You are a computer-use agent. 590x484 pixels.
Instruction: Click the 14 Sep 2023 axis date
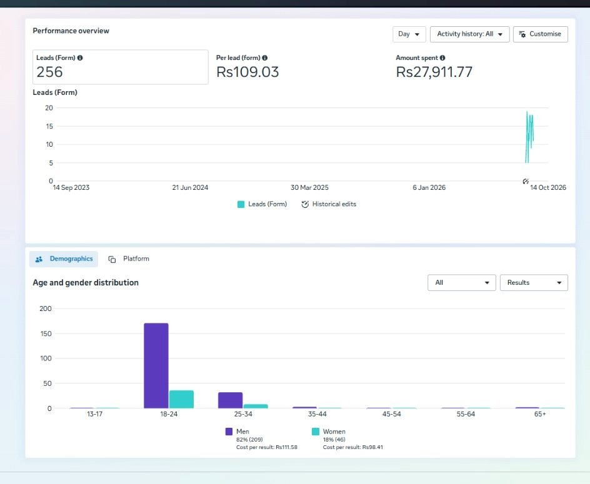click(x=71, y=187)
